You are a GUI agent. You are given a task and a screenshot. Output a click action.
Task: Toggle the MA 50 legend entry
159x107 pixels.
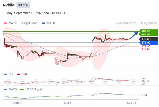[x=48, y=23]
